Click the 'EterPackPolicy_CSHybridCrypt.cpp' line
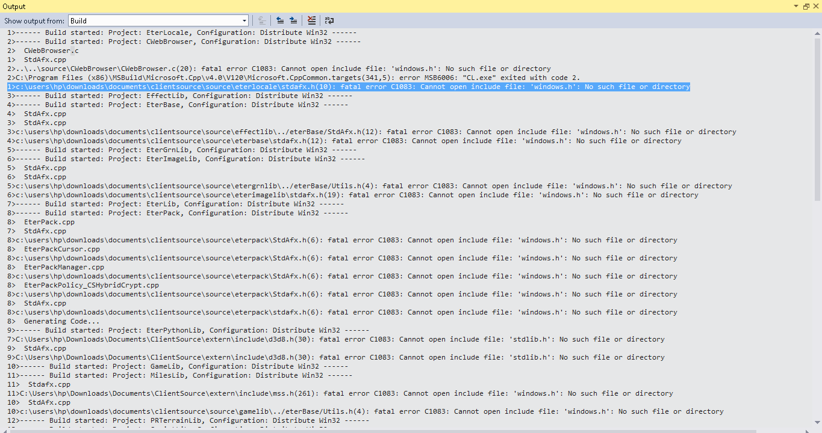This screenshot has height=433, width=822. (83, 285)
